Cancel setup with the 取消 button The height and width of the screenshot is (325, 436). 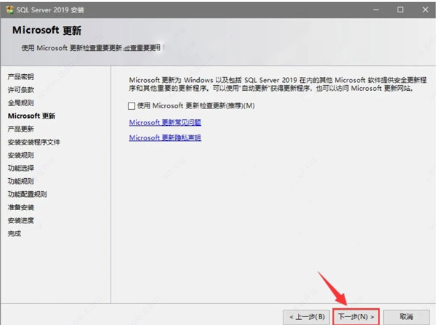click(406, 317)
